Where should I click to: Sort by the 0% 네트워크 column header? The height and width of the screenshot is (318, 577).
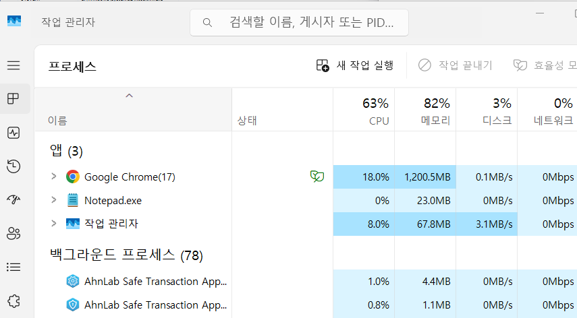pyautogui.click(x=547, y=110)
